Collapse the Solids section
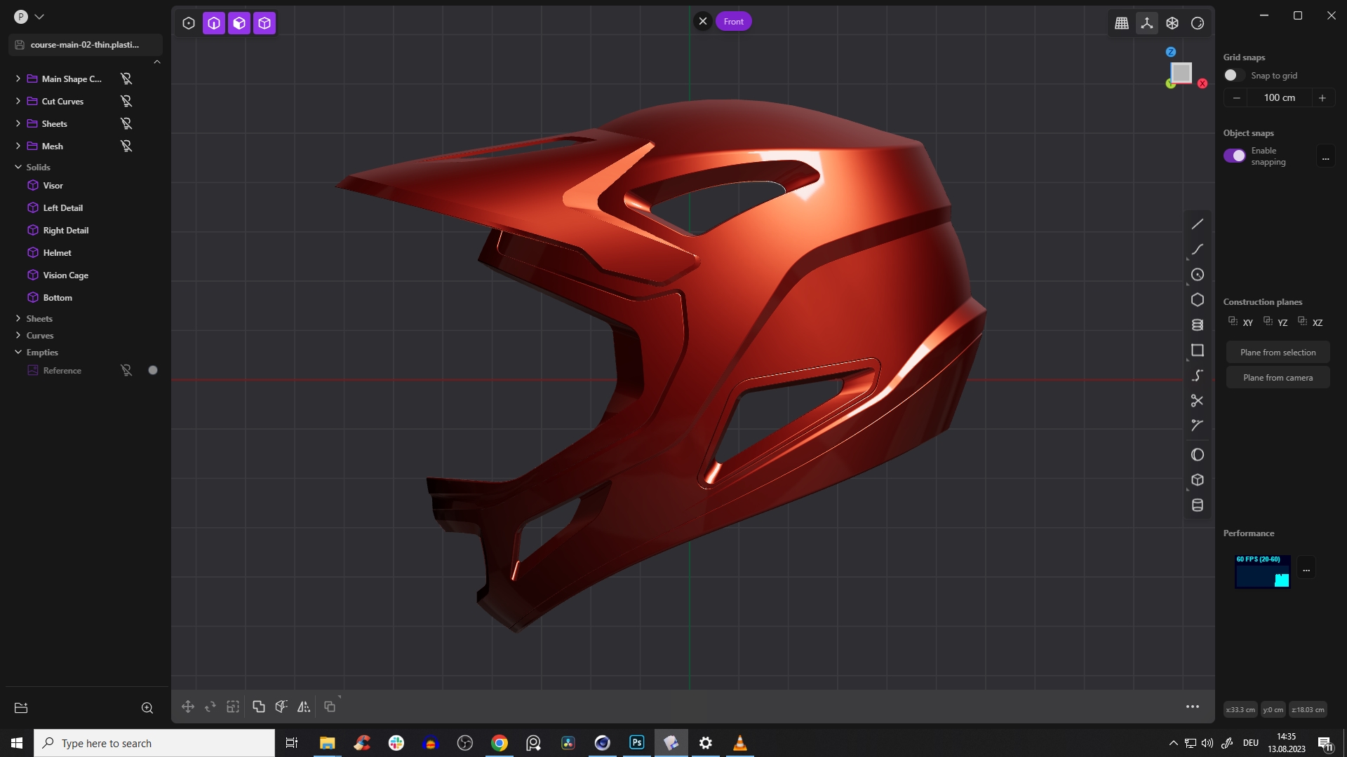The image size is (1347, 757). (17, 167)
